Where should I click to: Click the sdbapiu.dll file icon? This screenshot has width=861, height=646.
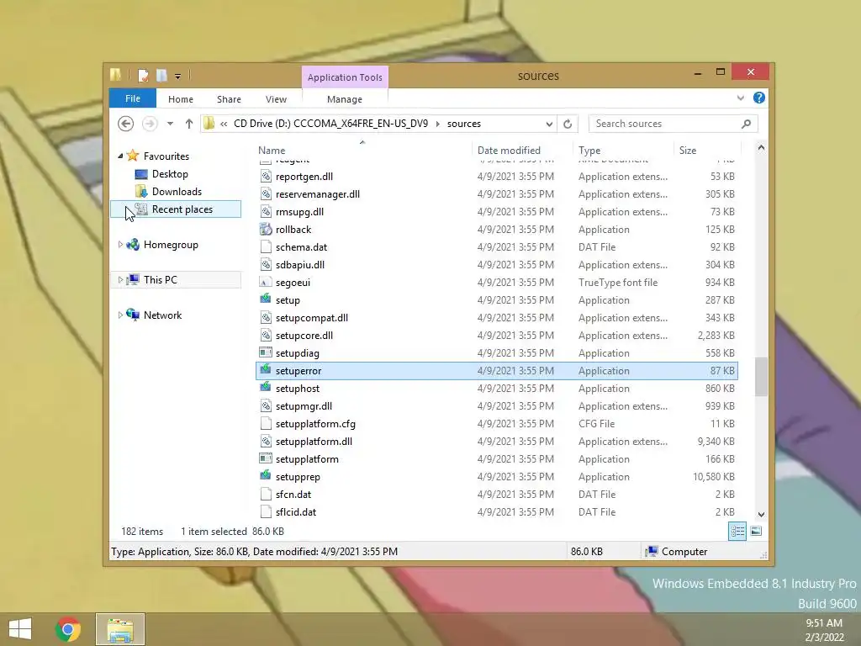[266, 264]
